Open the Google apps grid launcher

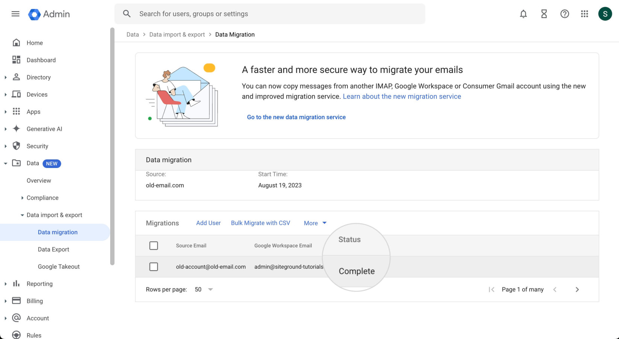(584, 14)
